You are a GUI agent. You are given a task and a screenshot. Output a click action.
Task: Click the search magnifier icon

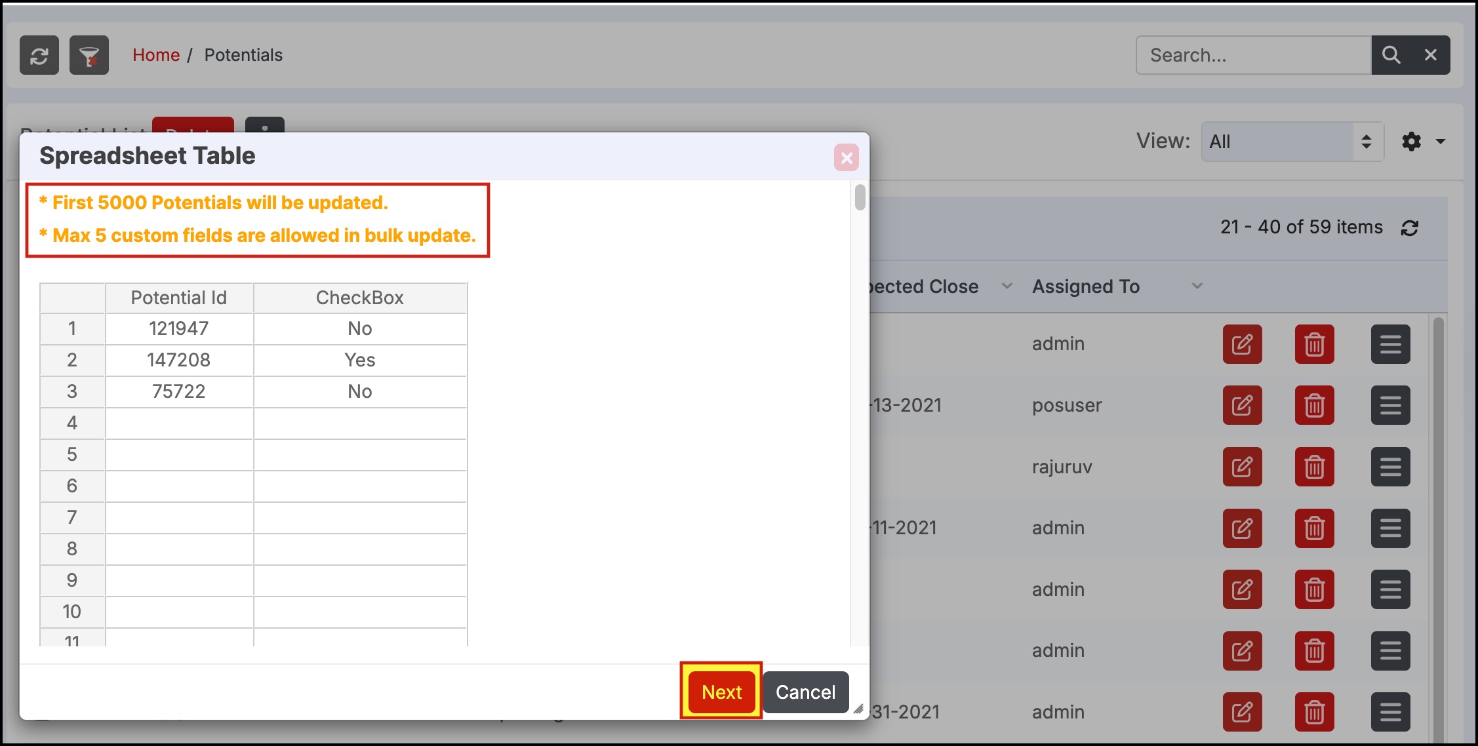[x=1391, y=55]
